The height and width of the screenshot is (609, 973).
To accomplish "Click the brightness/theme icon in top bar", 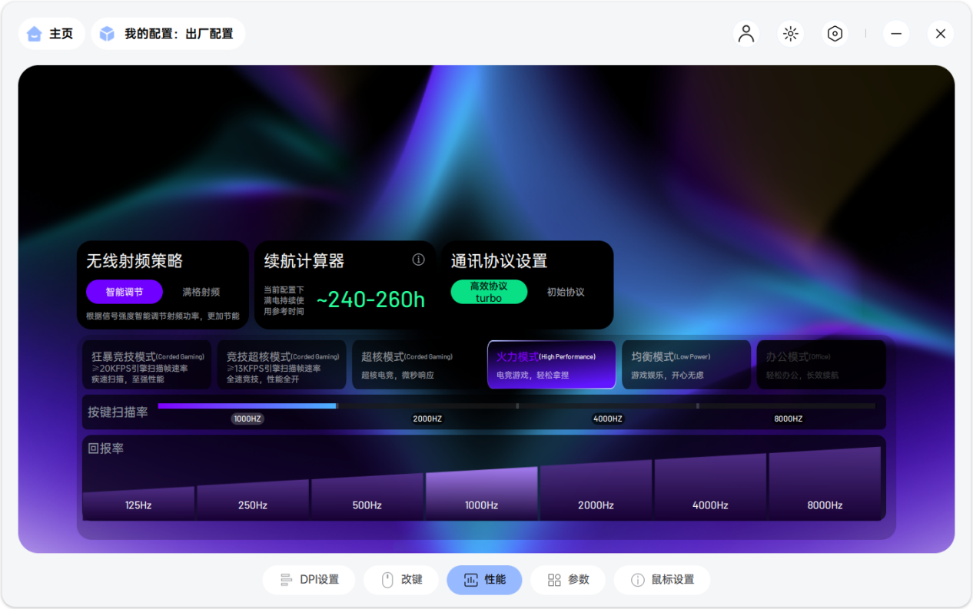I will pos(790,34).
